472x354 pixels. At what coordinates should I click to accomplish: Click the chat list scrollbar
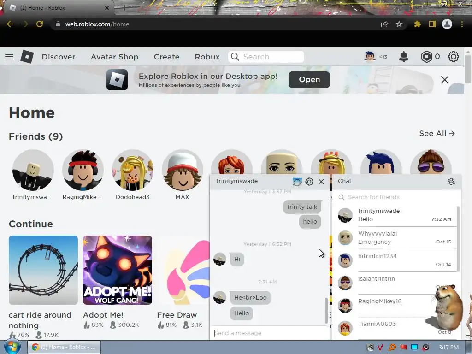click(x=458, y=239)
